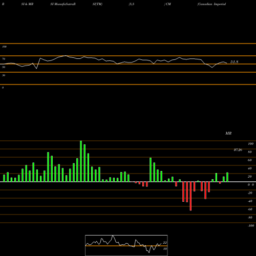Click the MR panel title label
The height and width of the screenshot is (256, 256).
point(228,133)
